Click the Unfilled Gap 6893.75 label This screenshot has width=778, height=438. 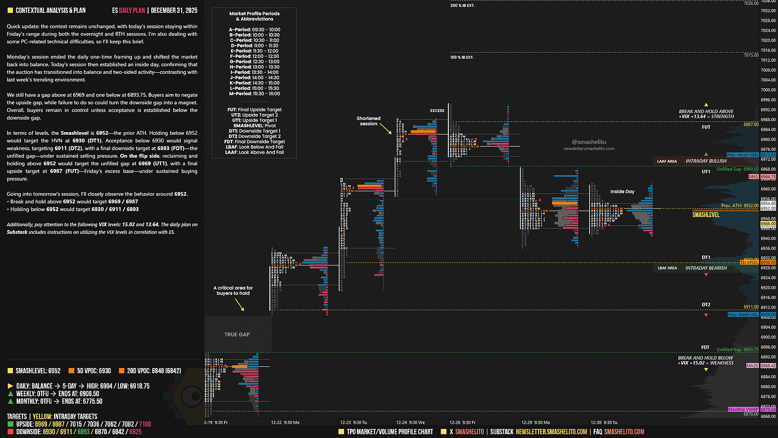pyautogui.click(x=738, y=349)
